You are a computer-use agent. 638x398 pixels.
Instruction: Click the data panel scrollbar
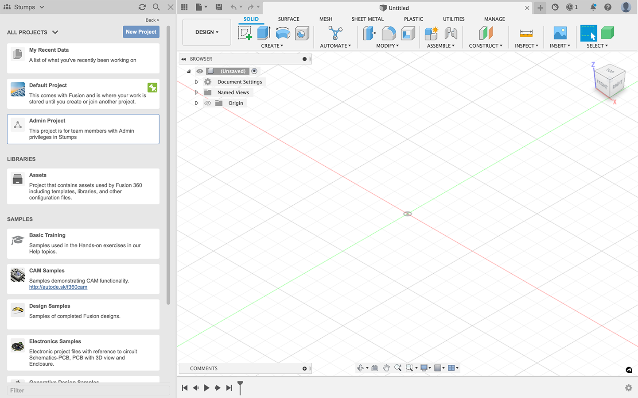point(168,166)
